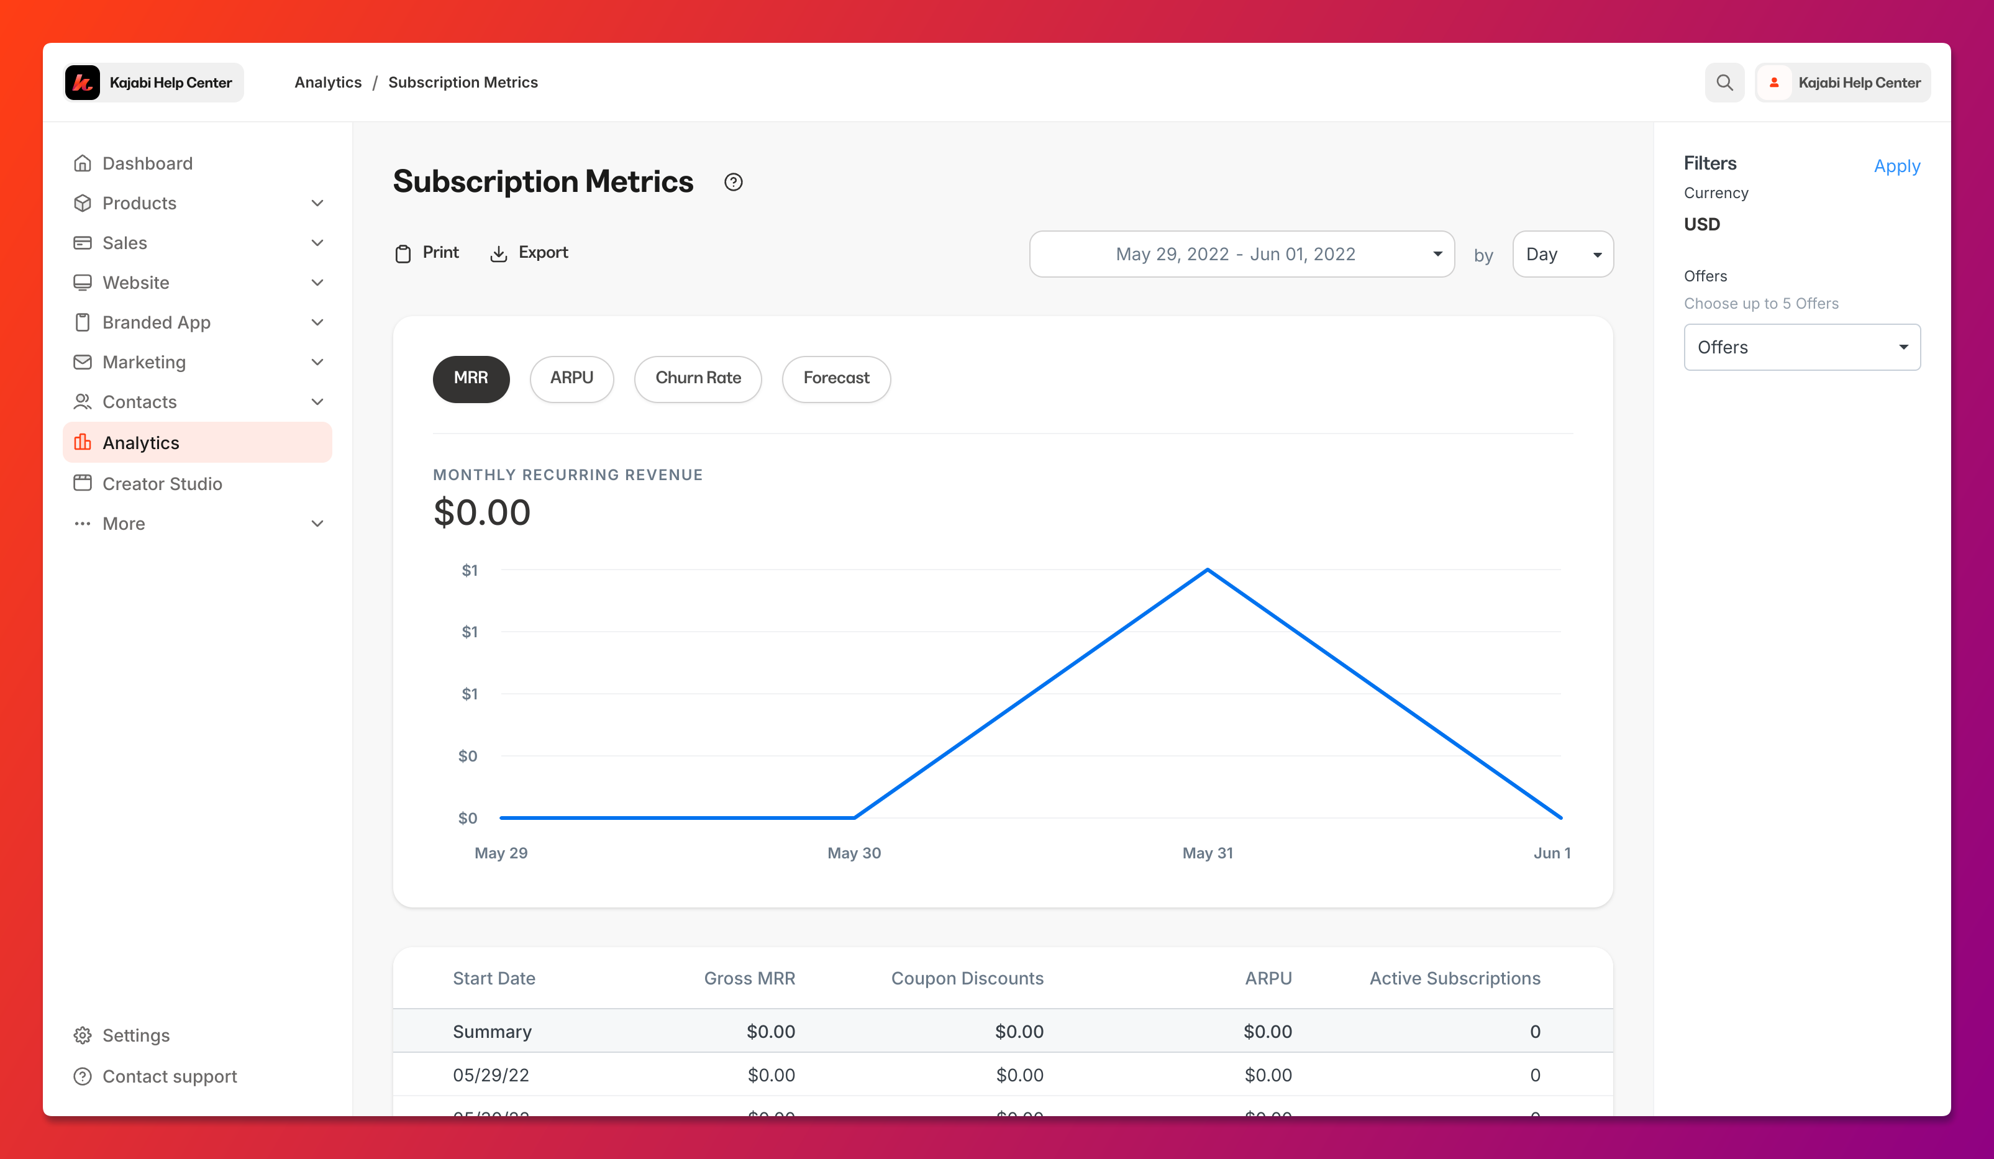Viewport: 1994px width, 1159px height.
Task: Click the Analytics bar chart icon
Action: coord(82,442)
